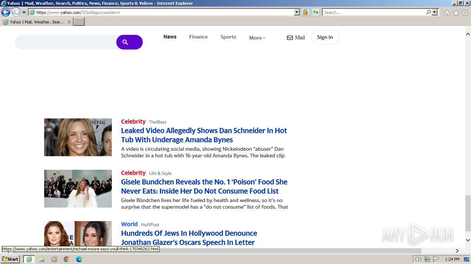Click the HuffPost source label
This screenshot has width=471, height=264.
point(150,225)
